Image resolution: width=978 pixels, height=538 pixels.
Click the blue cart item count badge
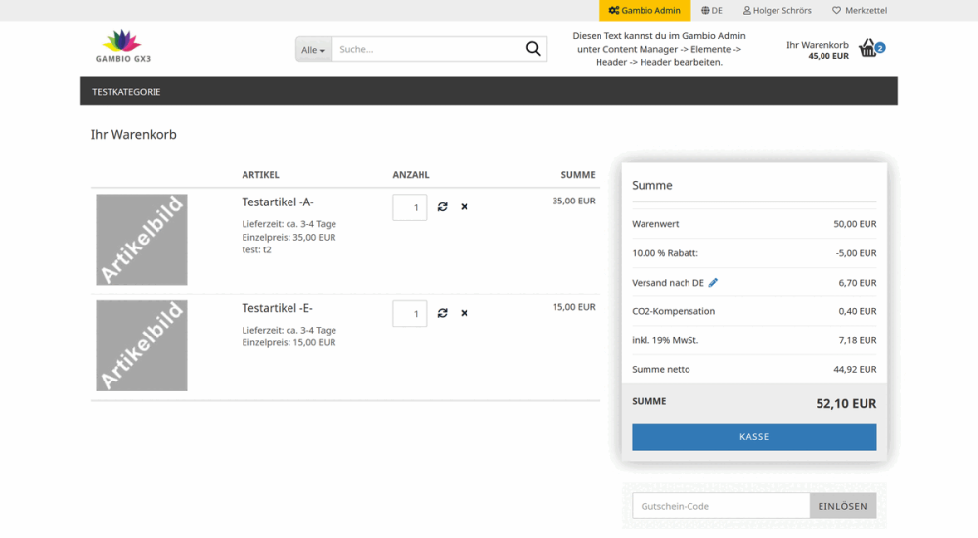[880, 47]
